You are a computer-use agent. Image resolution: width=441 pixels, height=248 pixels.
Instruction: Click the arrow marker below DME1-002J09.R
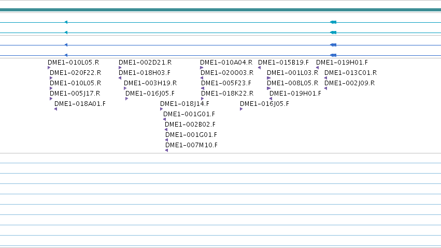click(x=325, y=88)
